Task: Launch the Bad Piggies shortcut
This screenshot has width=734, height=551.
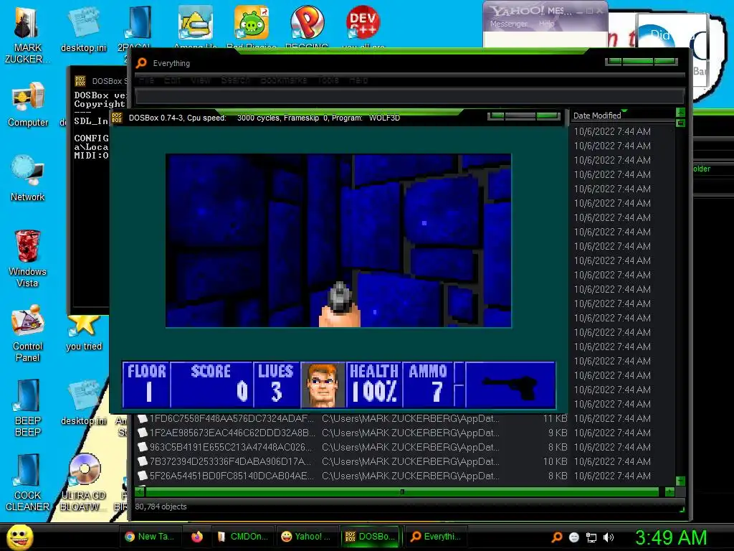Action: pos(252,26)
